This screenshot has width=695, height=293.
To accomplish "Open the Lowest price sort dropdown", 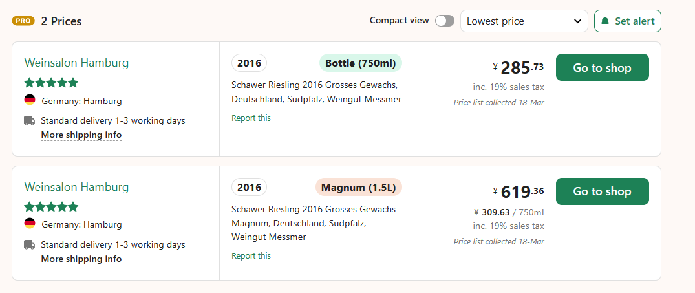I will click(x=524, y=21).
